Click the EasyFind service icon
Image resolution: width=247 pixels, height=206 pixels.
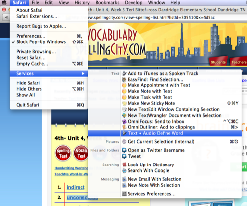pyautogui.click(x=124, y=80)
